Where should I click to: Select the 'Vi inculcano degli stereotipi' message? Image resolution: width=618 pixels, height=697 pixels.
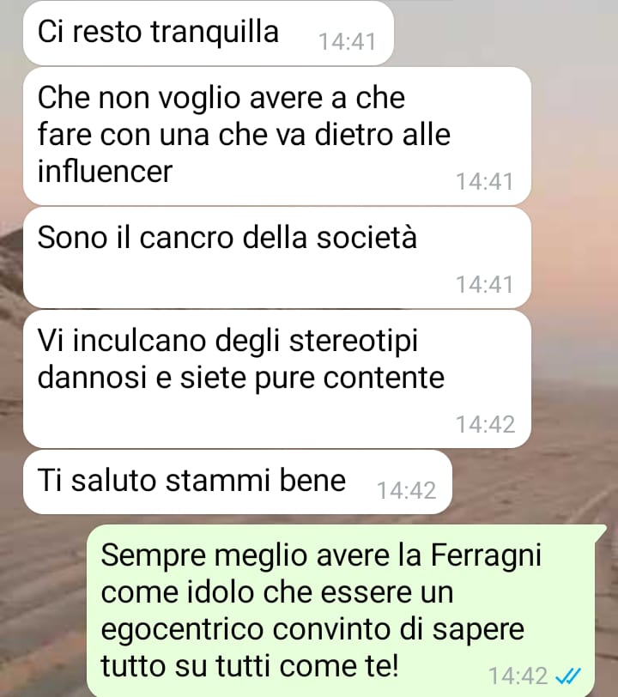click(277, 379)
